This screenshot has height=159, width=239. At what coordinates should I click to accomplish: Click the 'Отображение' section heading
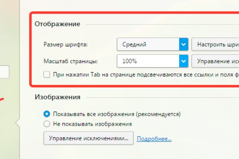(57, 24)
